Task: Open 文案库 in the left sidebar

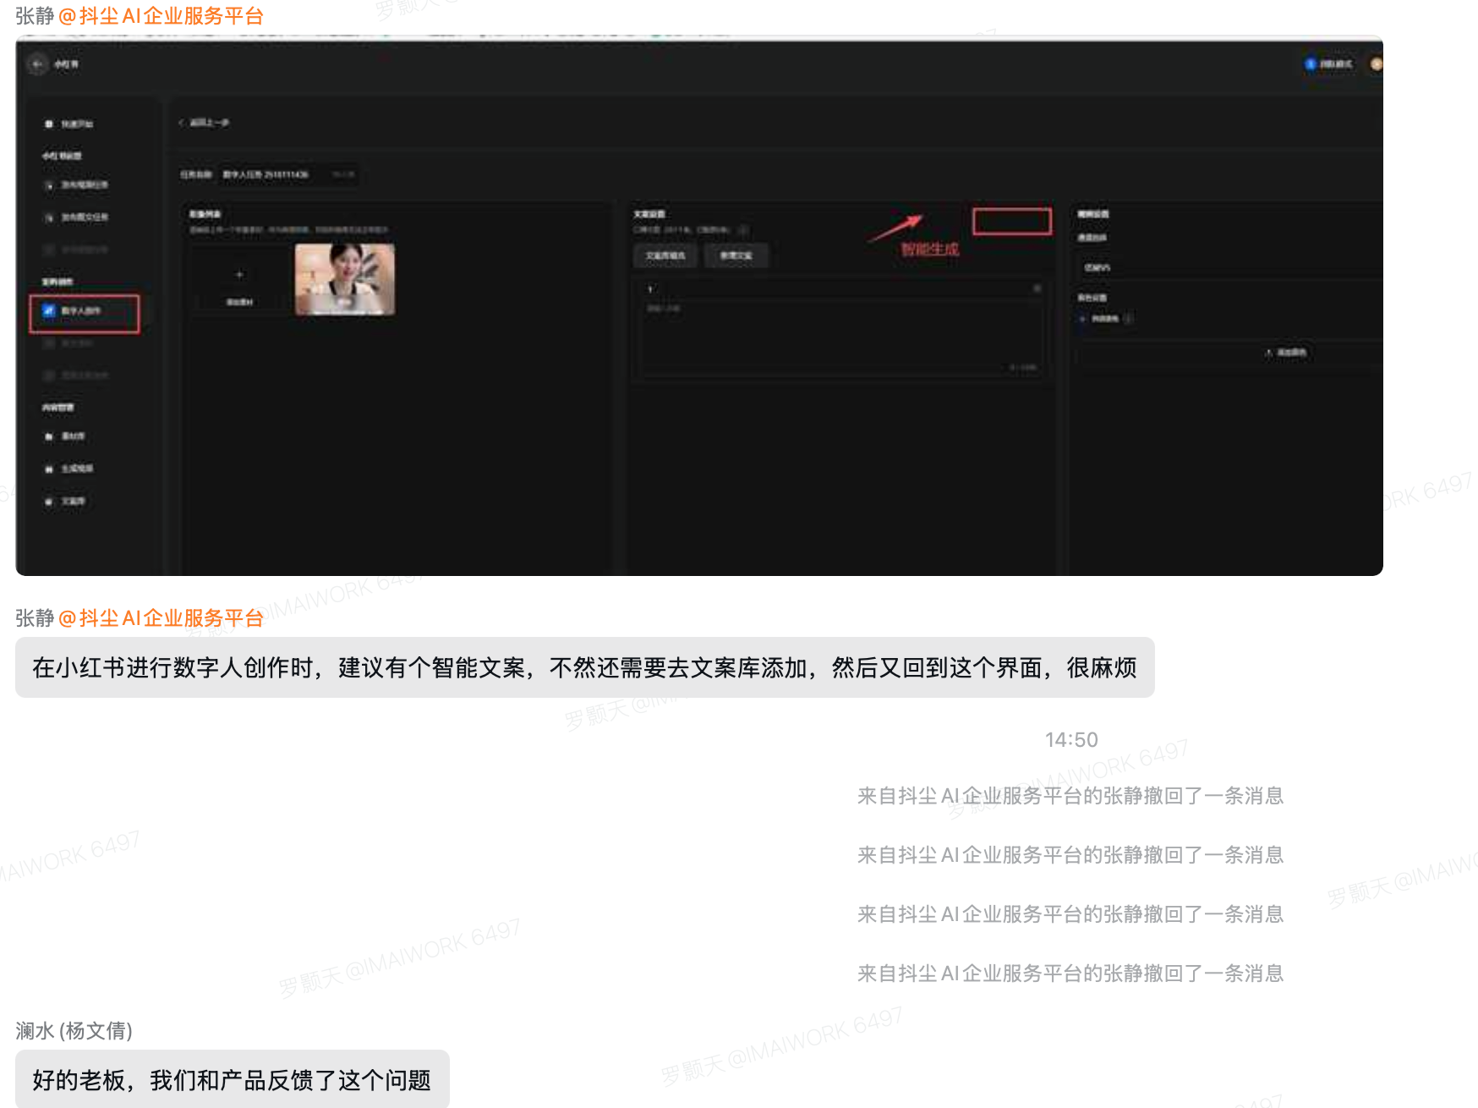Action: click(x=74, y=501)
